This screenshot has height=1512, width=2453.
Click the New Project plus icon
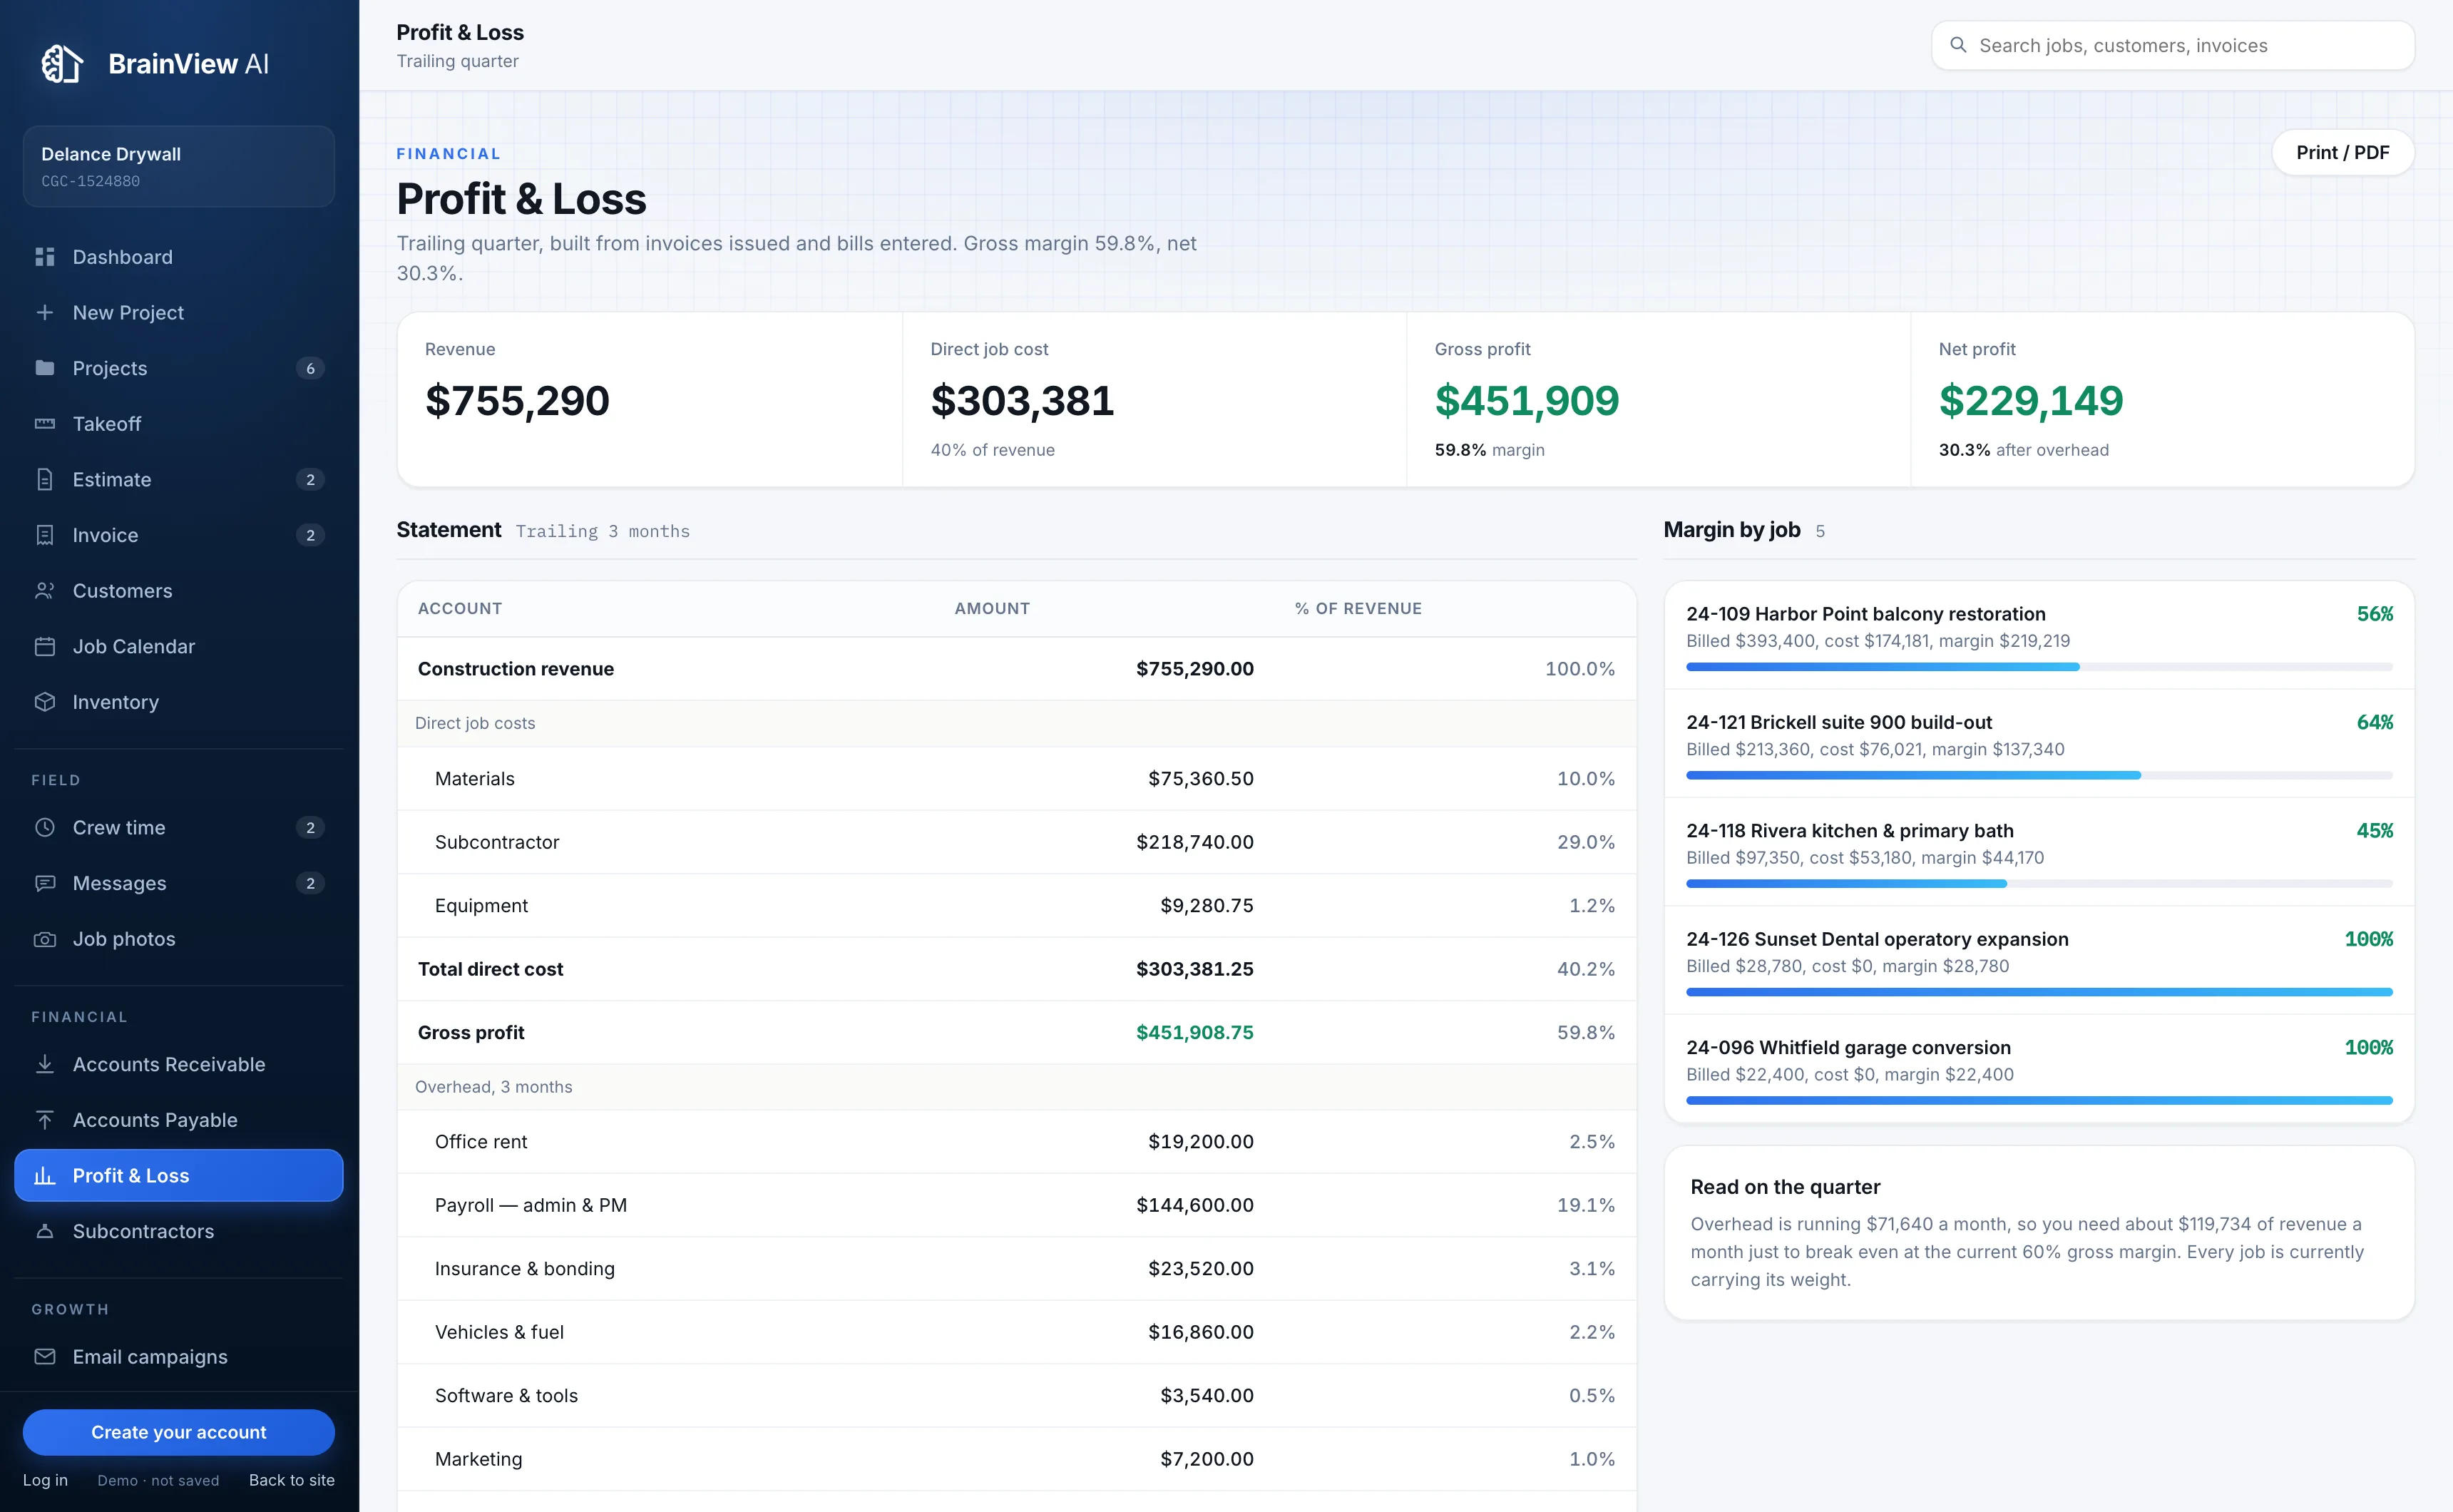45,312
